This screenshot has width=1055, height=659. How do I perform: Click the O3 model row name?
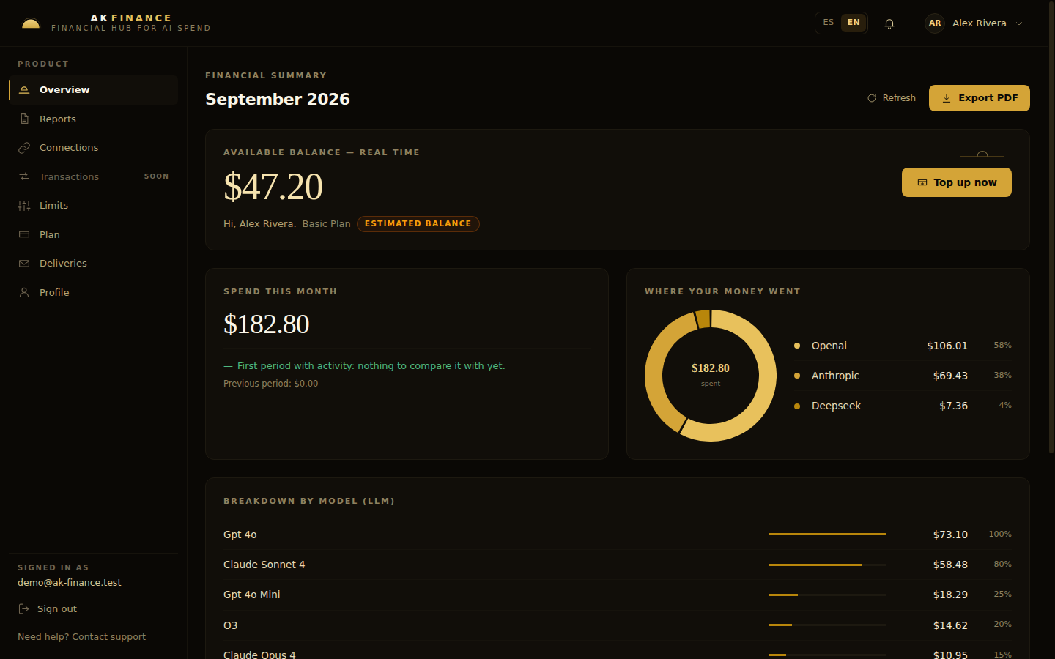(x=231, y=625)
